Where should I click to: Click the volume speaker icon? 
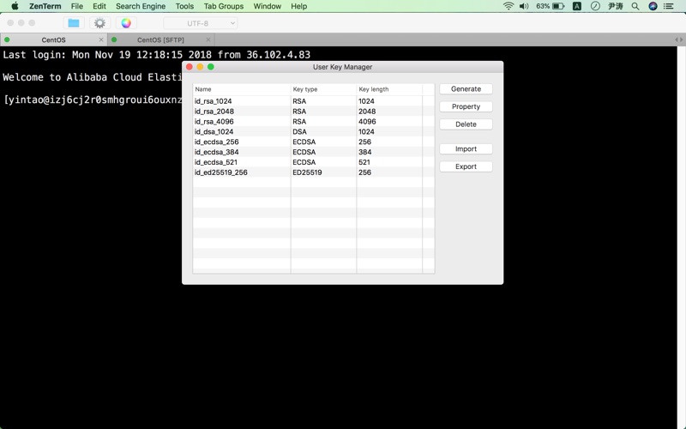pos(524,6)
